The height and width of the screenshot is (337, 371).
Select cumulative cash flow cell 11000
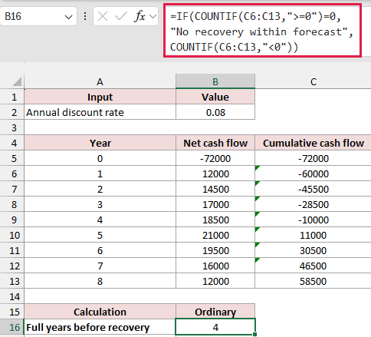[x=313, y=235]
